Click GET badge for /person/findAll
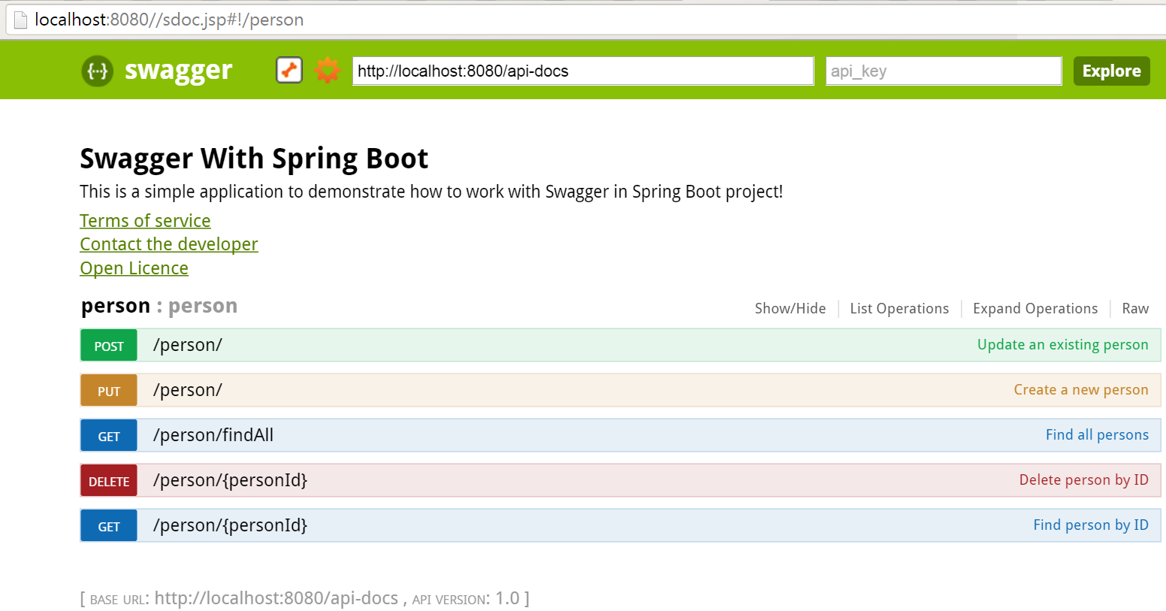Screen dimensions: 1166x611 [109, 436]
